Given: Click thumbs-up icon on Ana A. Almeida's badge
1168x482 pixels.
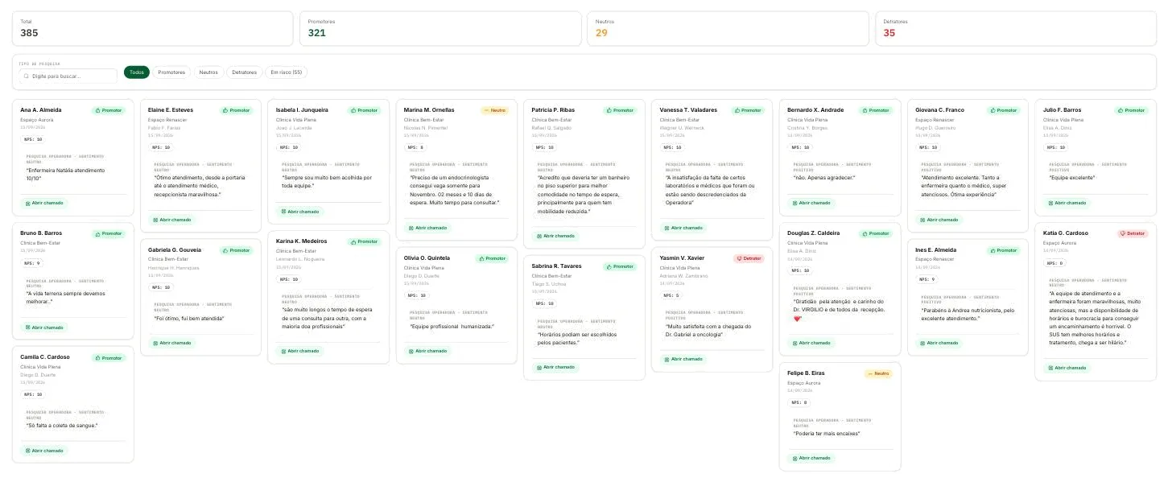Looking at the screenshot, I should point(98,110).
